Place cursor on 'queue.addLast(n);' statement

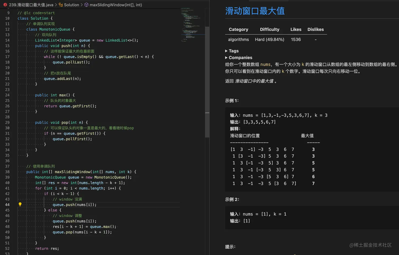(x=63, y=79)
